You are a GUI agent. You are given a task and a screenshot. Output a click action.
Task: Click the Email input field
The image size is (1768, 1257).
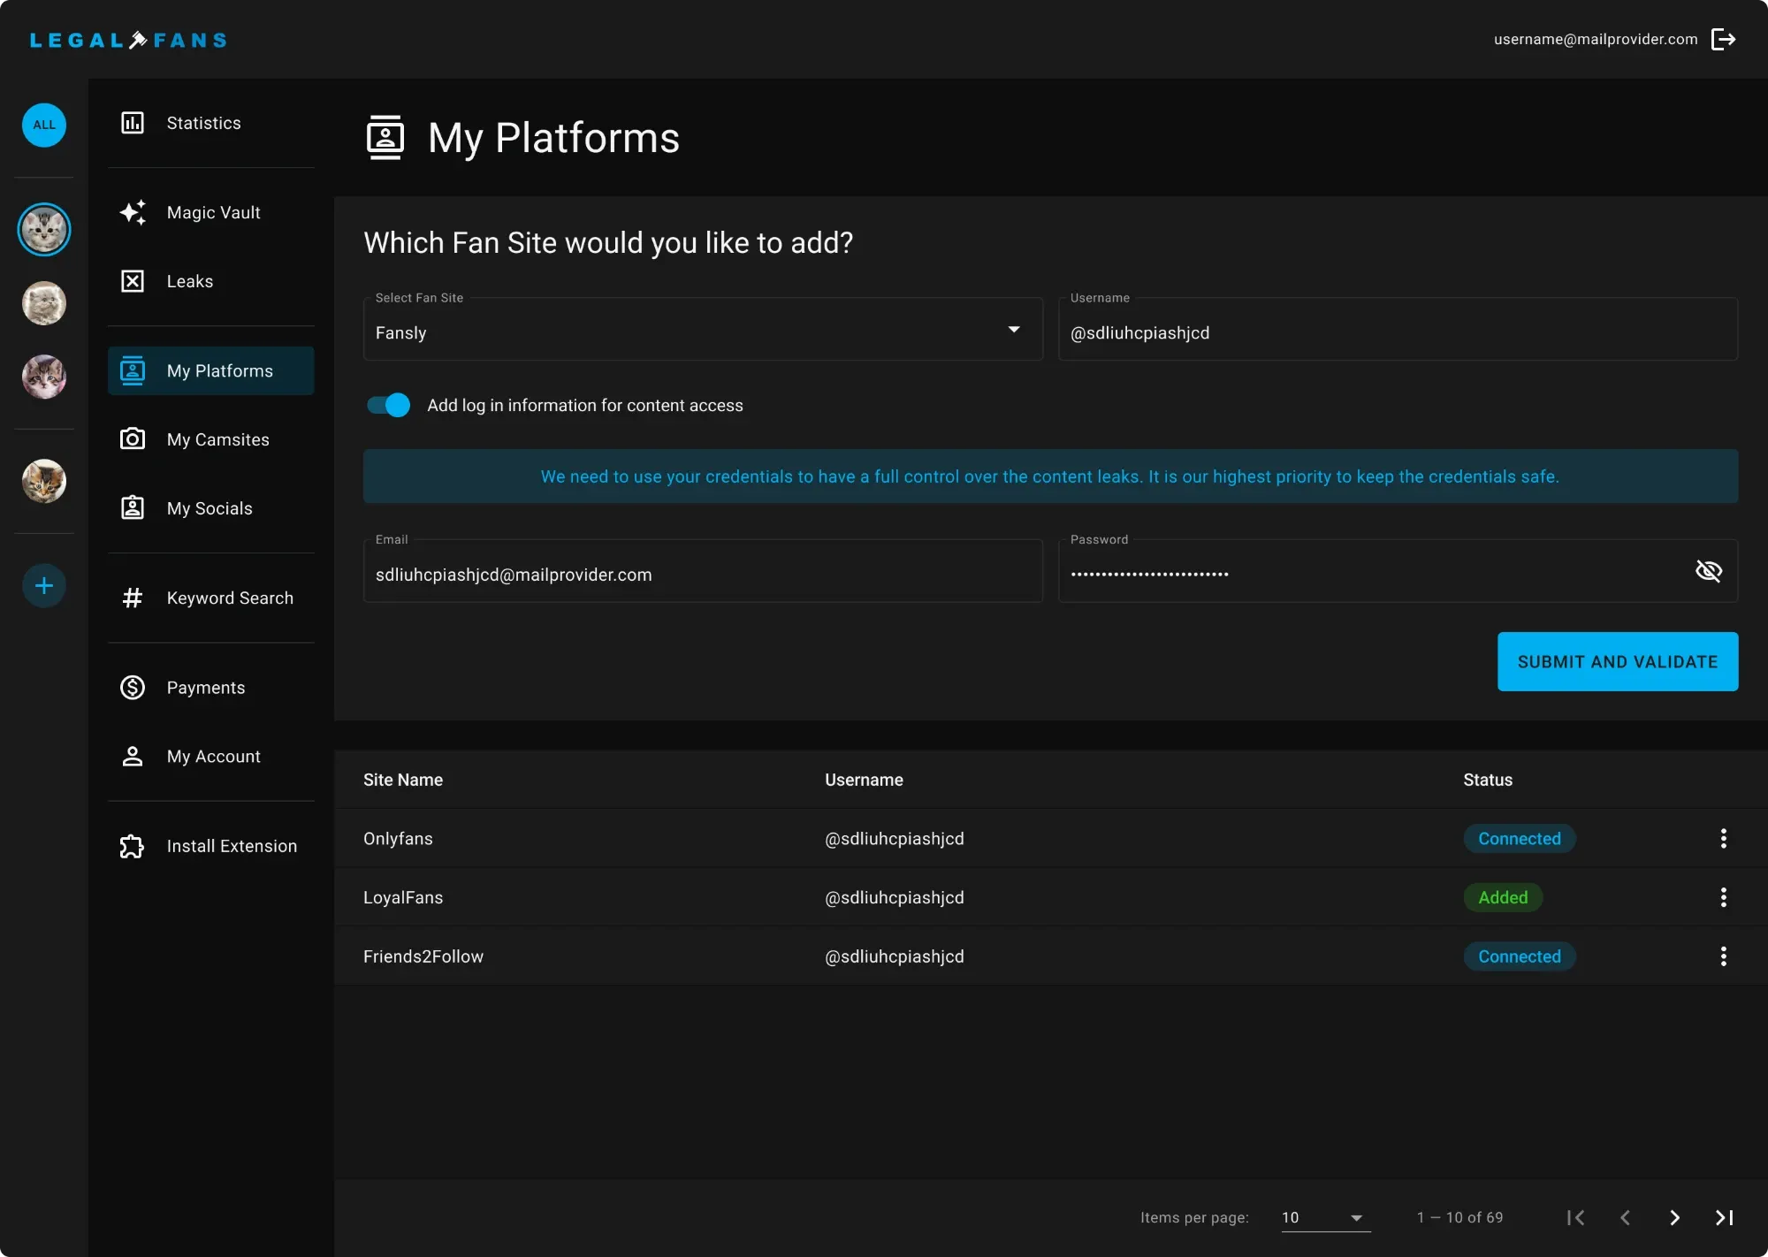(703, 571)
